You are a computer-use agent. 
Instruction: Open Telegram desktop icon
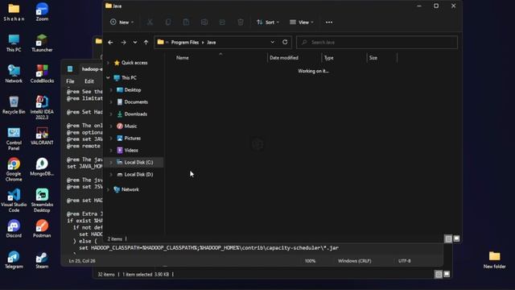14,259
